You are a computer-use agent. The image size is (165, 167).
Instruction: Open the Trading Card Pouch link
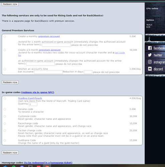30,98
